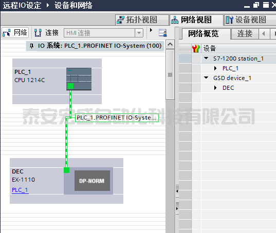Click the device column tools icon

coord(196,48)
